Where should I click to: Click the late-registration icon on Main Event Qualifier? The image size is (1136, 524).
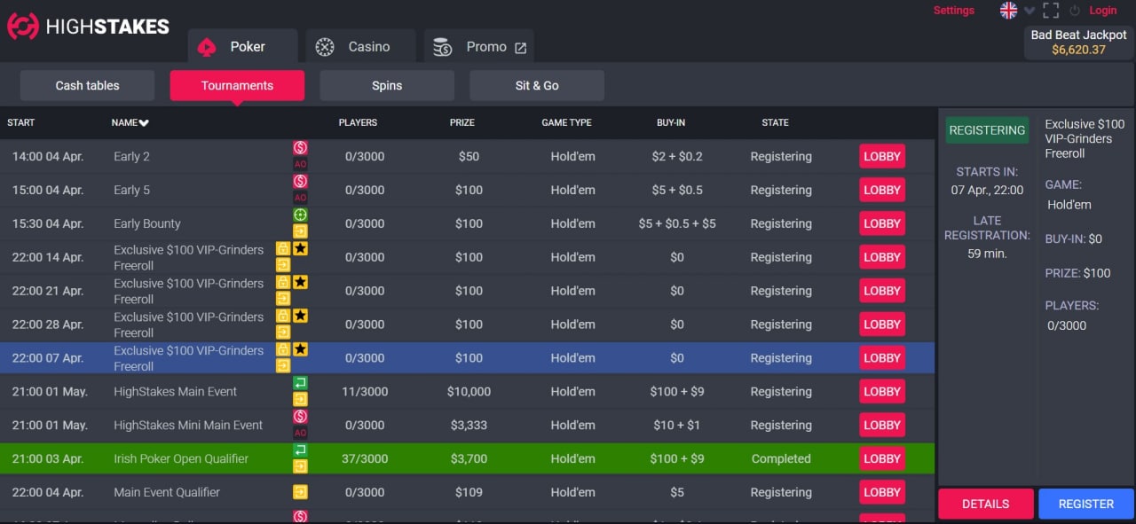click(x=300, y=492)
